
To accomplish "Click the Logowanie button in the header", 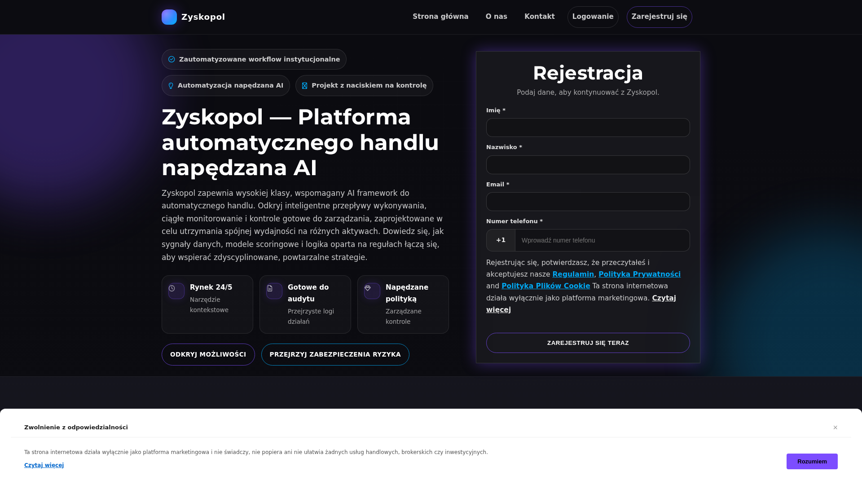I will tap(593, 17).
